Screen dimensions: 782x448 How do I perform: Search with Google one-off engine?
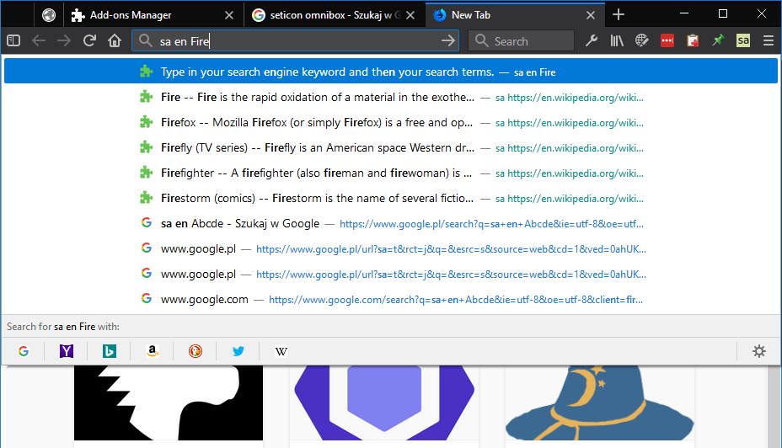tap(24, 351)
